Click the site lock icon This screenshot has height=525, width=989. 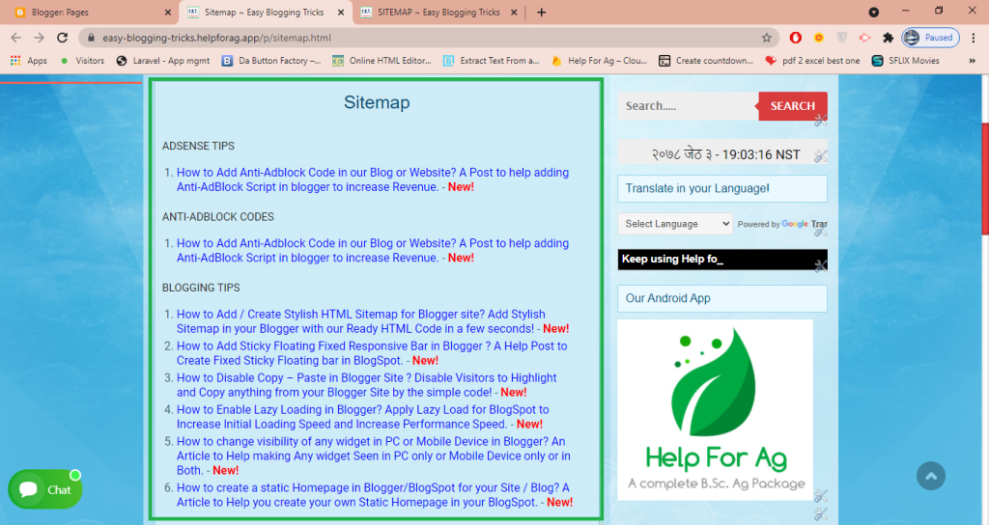click(91, 38)
